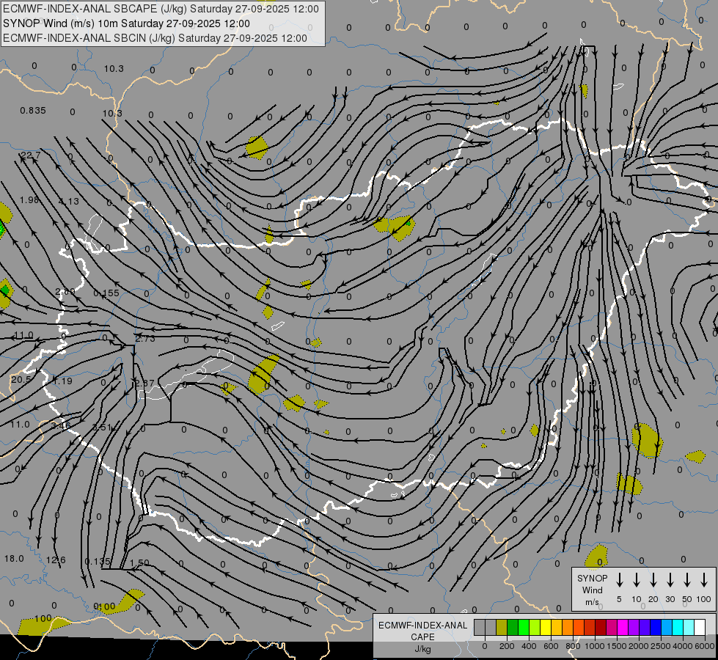Click the 2500 tick label under the color bar
The width and height of the screenshot is (718, 660).
pos(661,646)
